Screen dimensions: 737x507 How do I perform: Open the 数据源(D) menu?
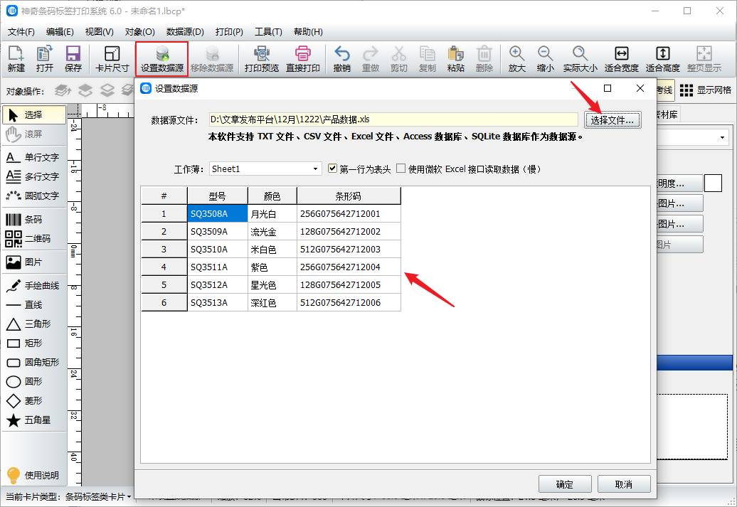[185, 32]
